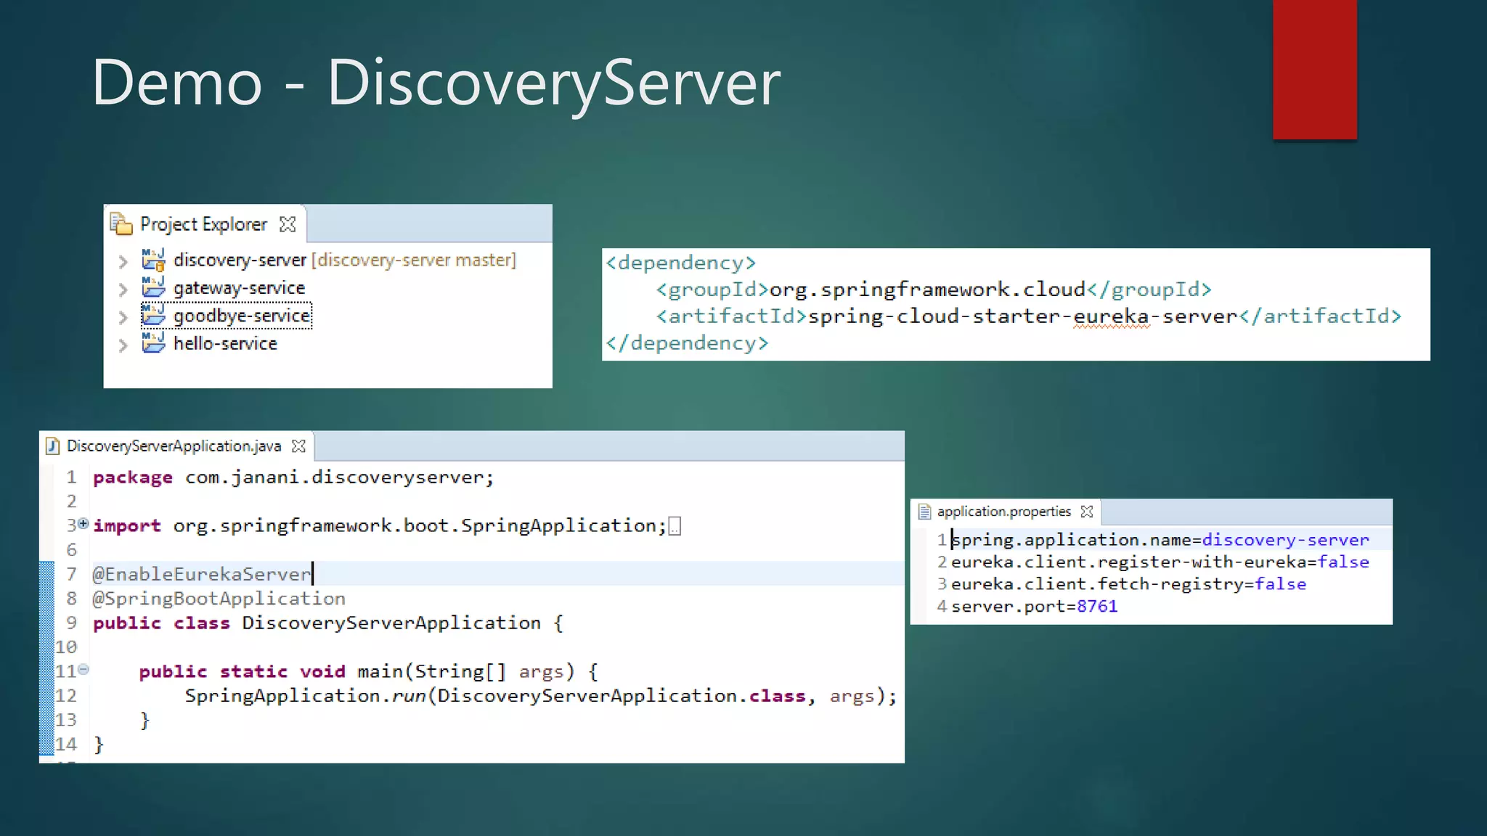Click the hello-service Maven project icon
1487x836 pixels.
coord(153,343)
